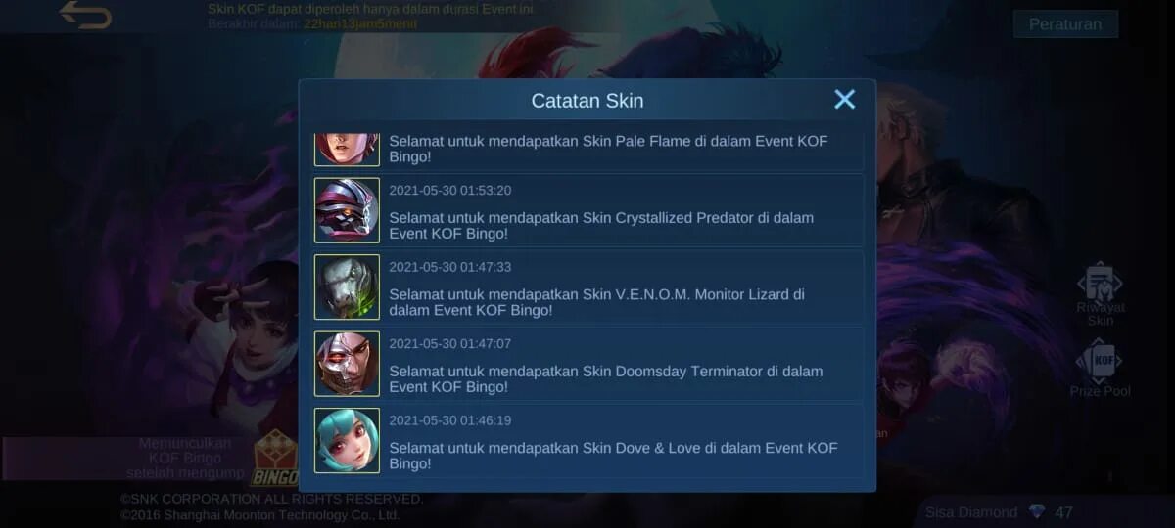Tap the Dove & Love skin avatar

347,440
